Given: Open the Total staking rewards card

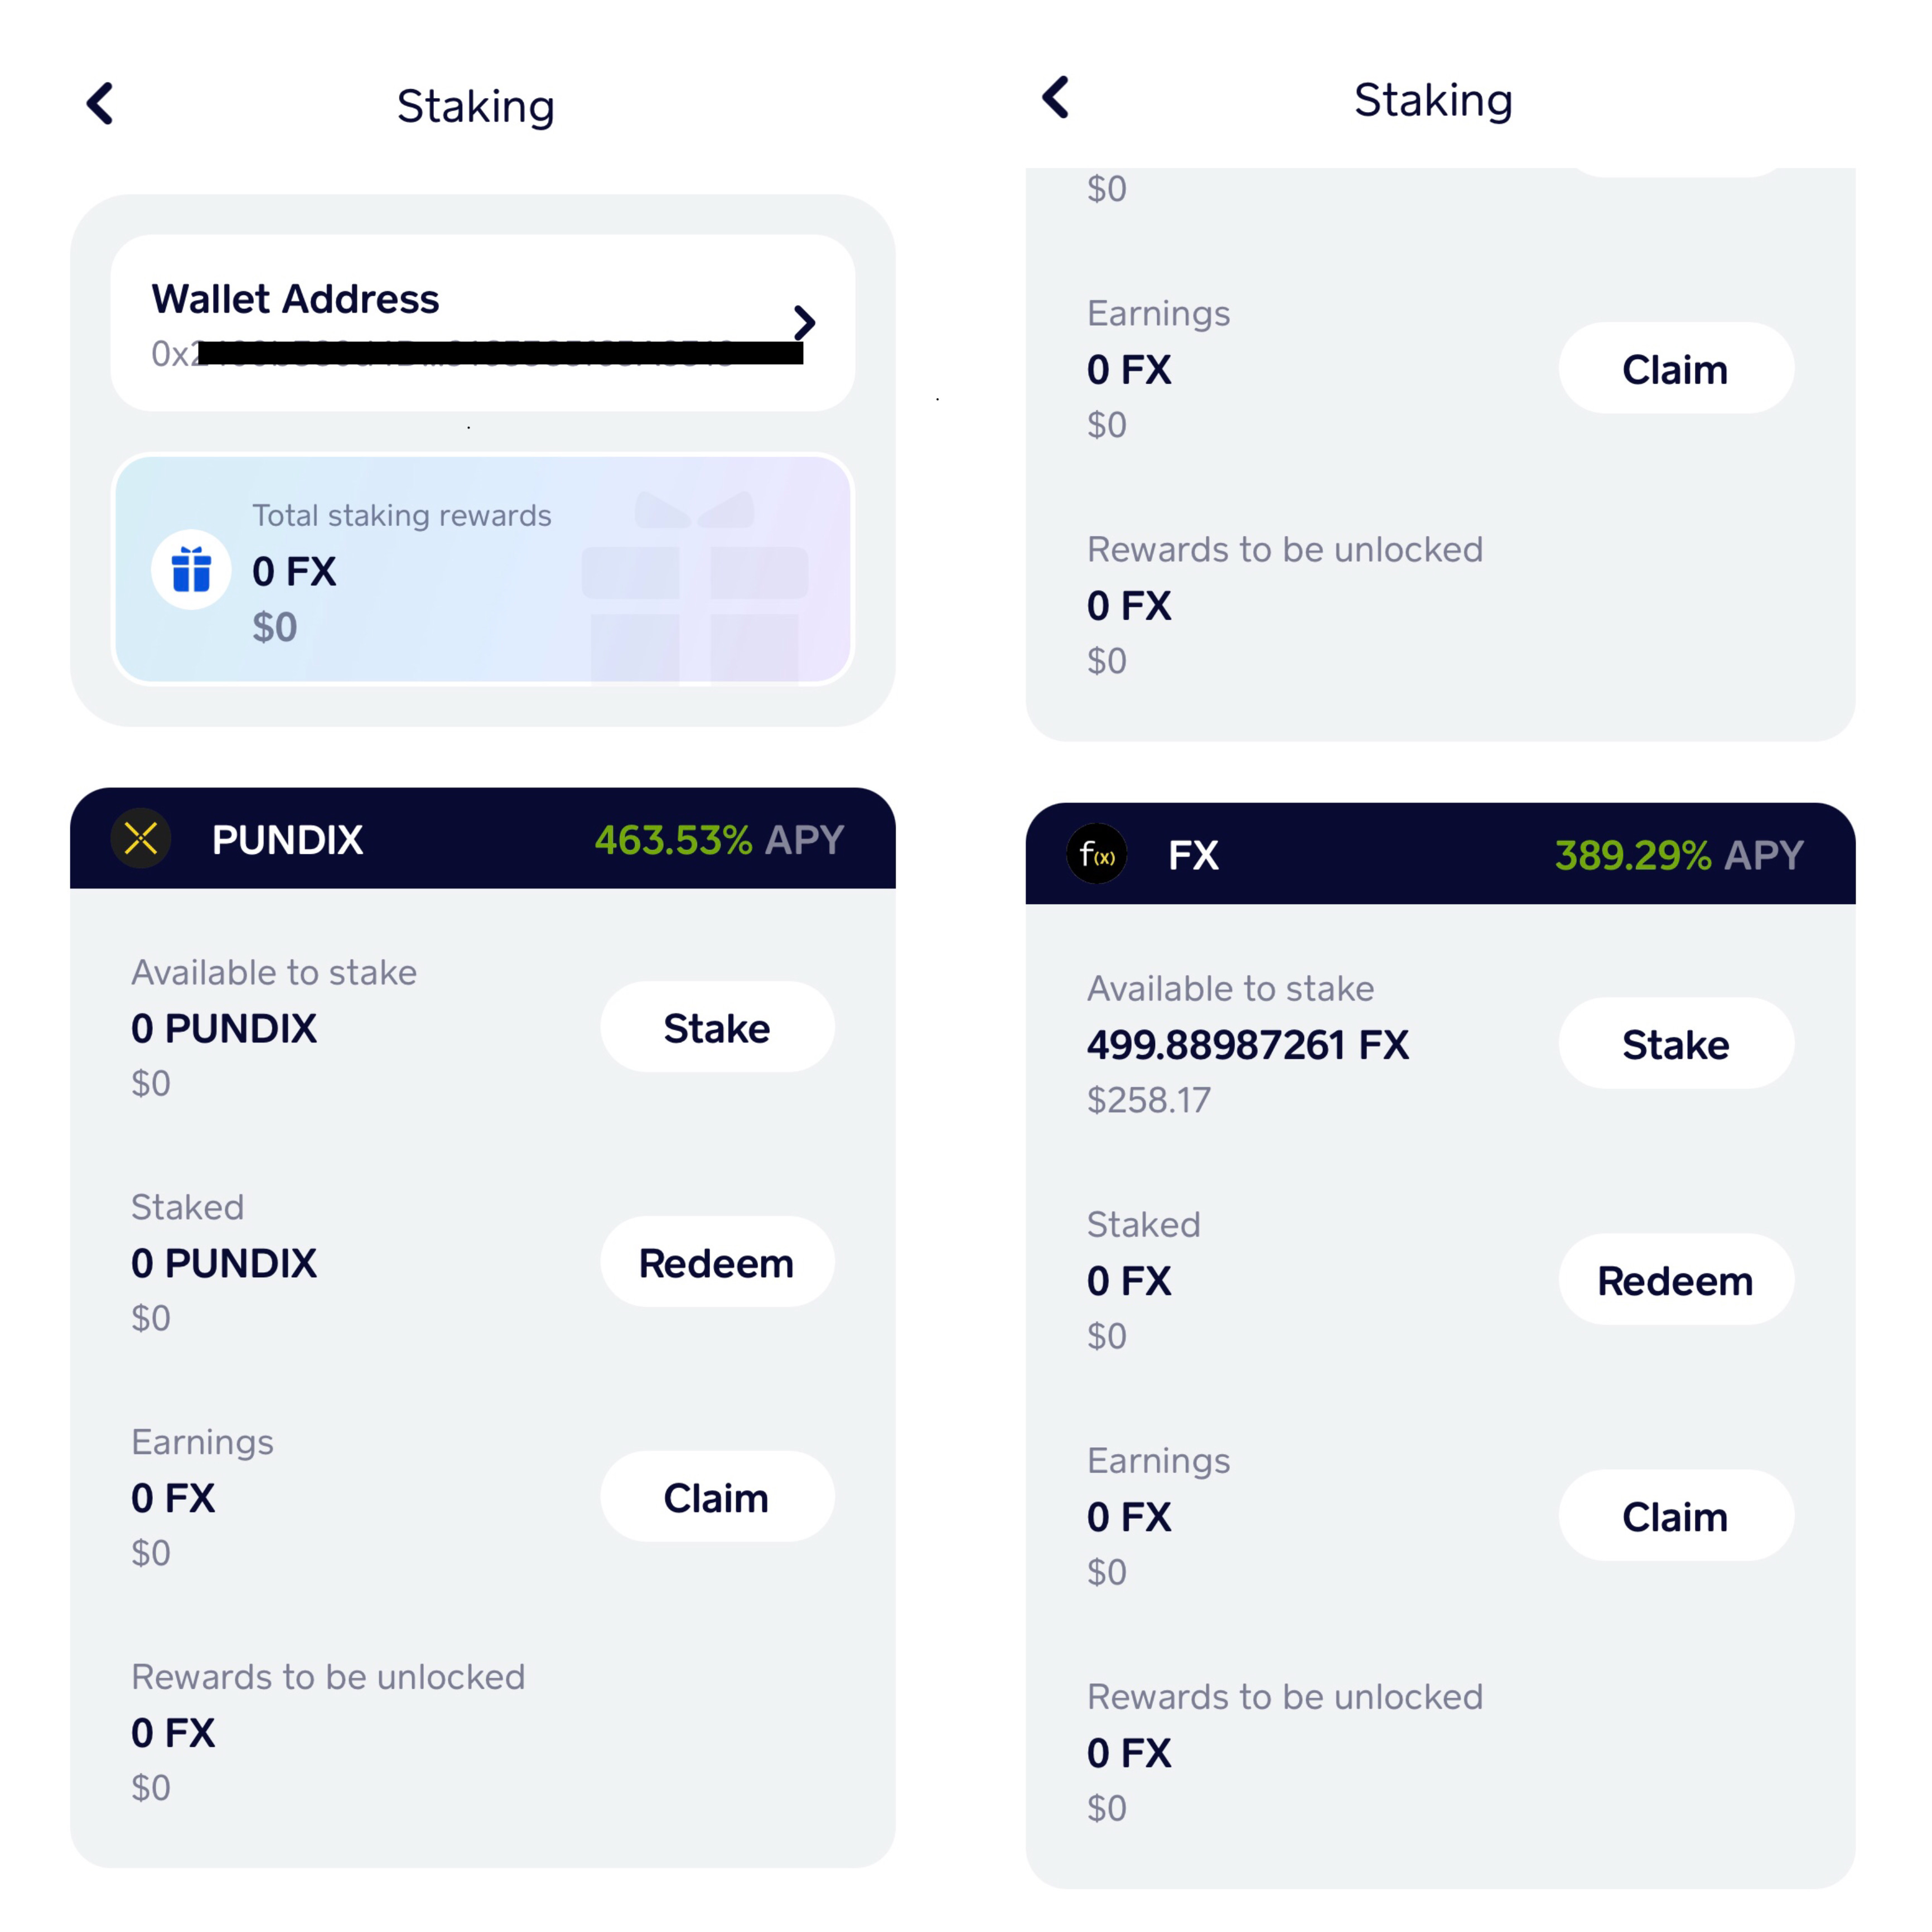Looking at the screenshot, I should [x=483, y=569].
